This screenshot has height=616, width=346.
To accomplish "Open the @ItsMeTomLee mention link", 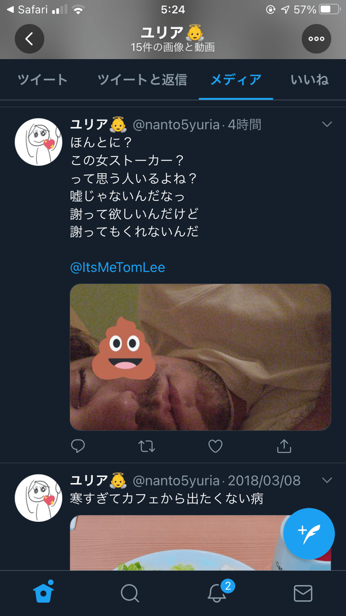I will pos(118,267).
